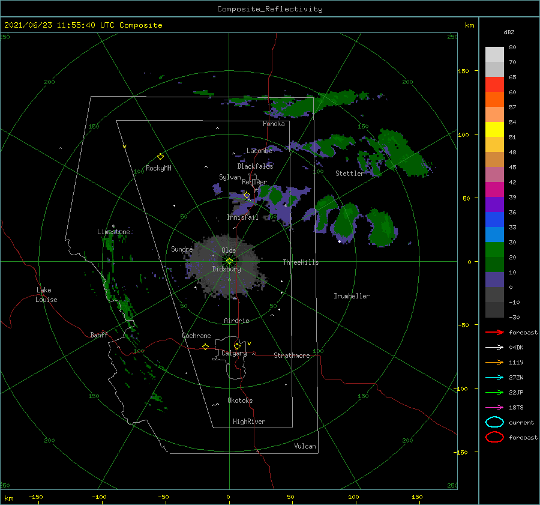Click the dBZ legend heading
Image resolution: width=540 pixels, height=505 pixels.
pyautogui.click(x=509, y=32)
